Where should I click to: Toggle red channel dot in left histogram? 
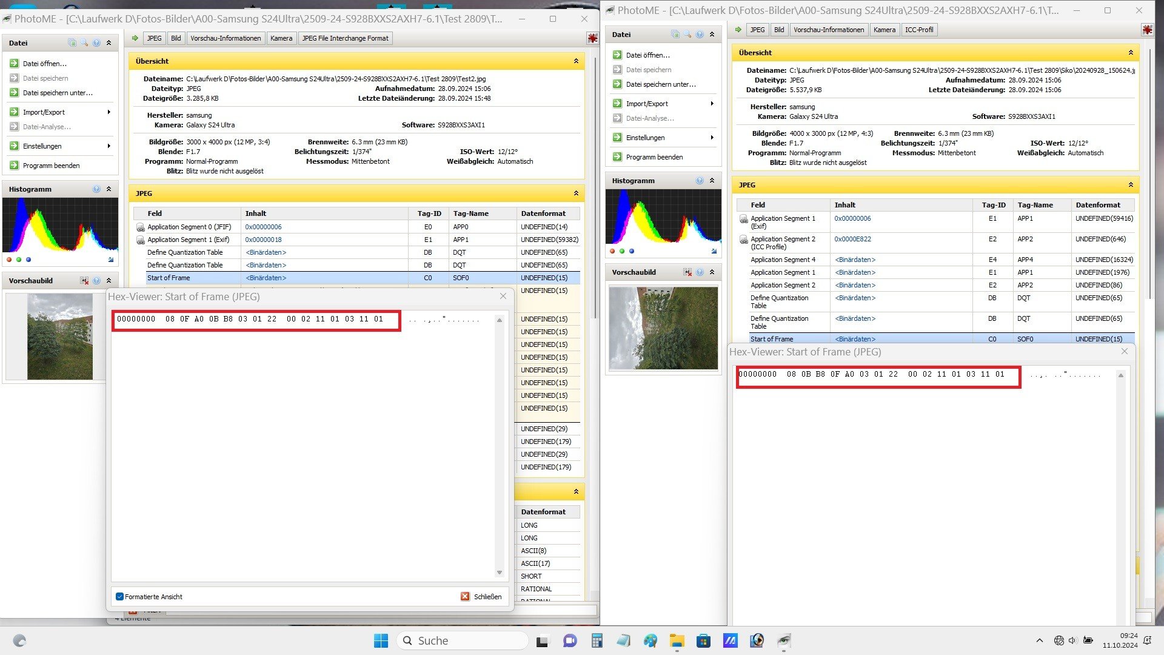coord(9,260)
